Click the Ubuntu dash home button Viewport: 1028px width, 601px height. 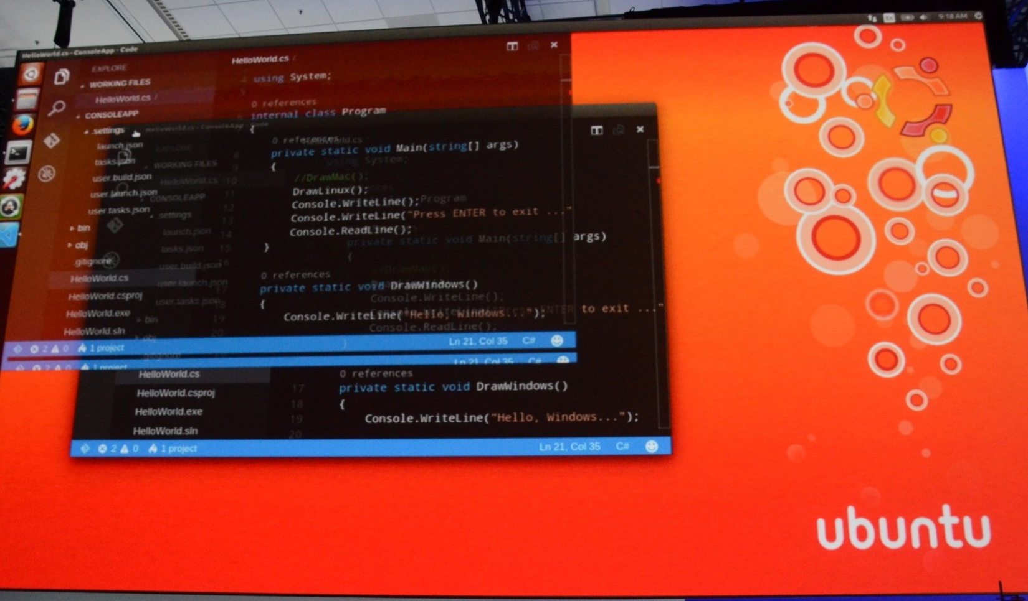pos(27,73)
